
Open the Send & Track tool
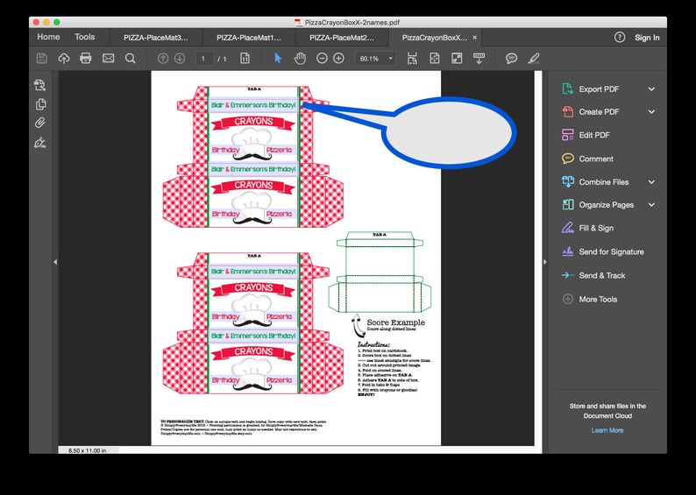coord(593,275)
